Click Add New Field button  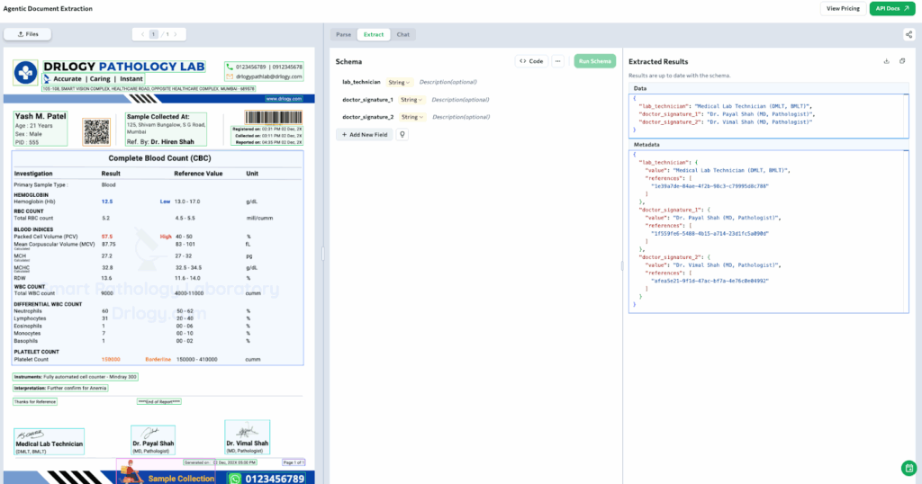(363, 134)
